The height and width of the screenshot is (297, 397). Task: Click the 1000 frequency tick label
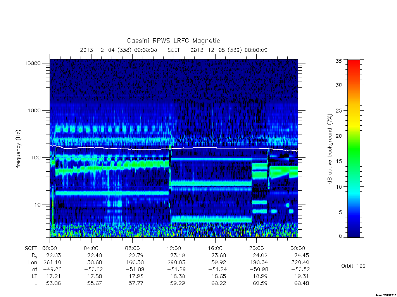coord(34,111)
